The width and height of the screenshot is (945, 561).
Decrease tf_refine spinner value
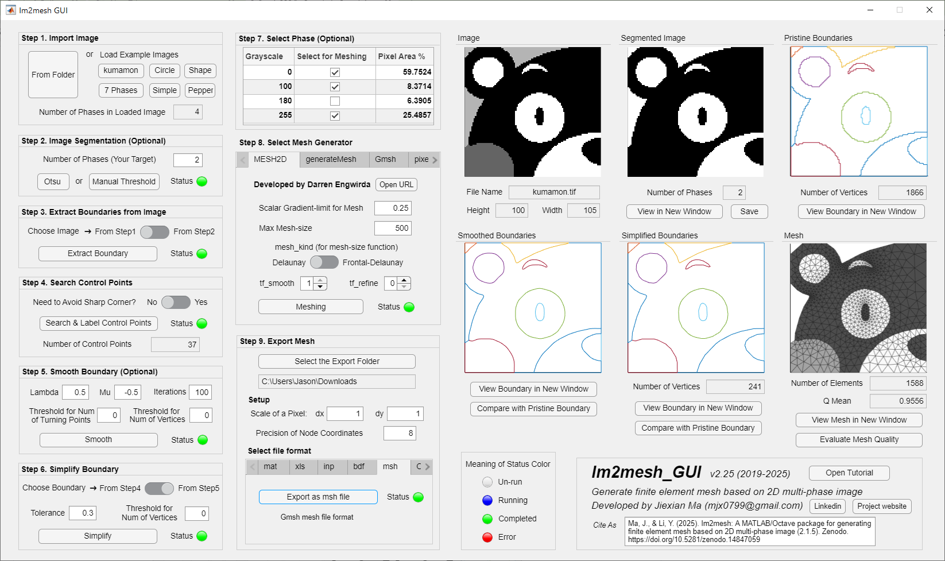coord(404,287)
